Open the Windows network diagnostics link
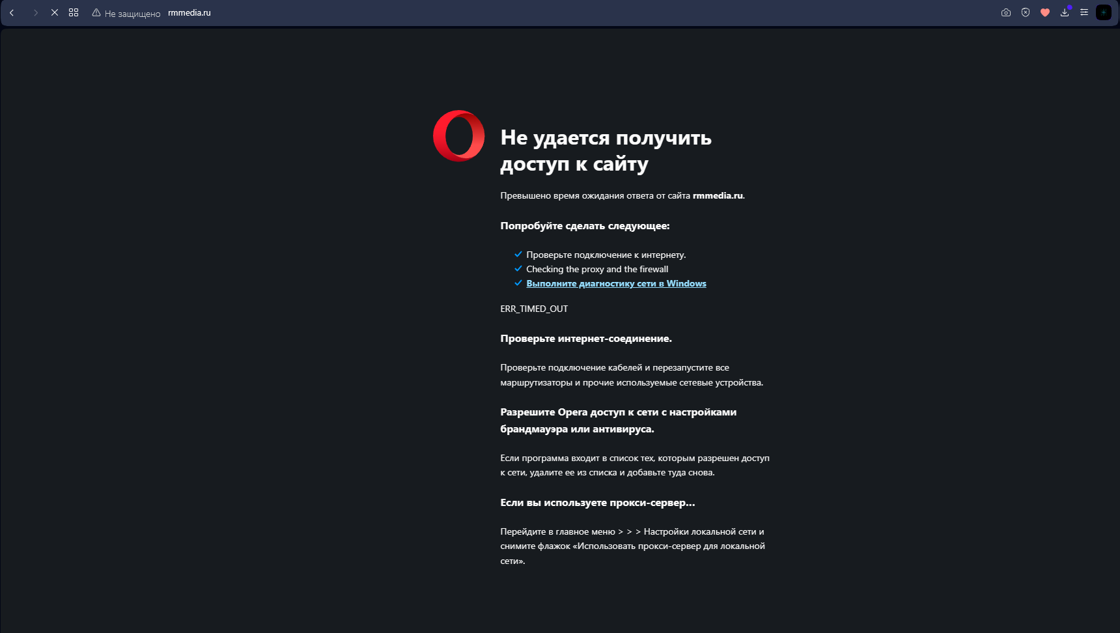 pos(616,283)
